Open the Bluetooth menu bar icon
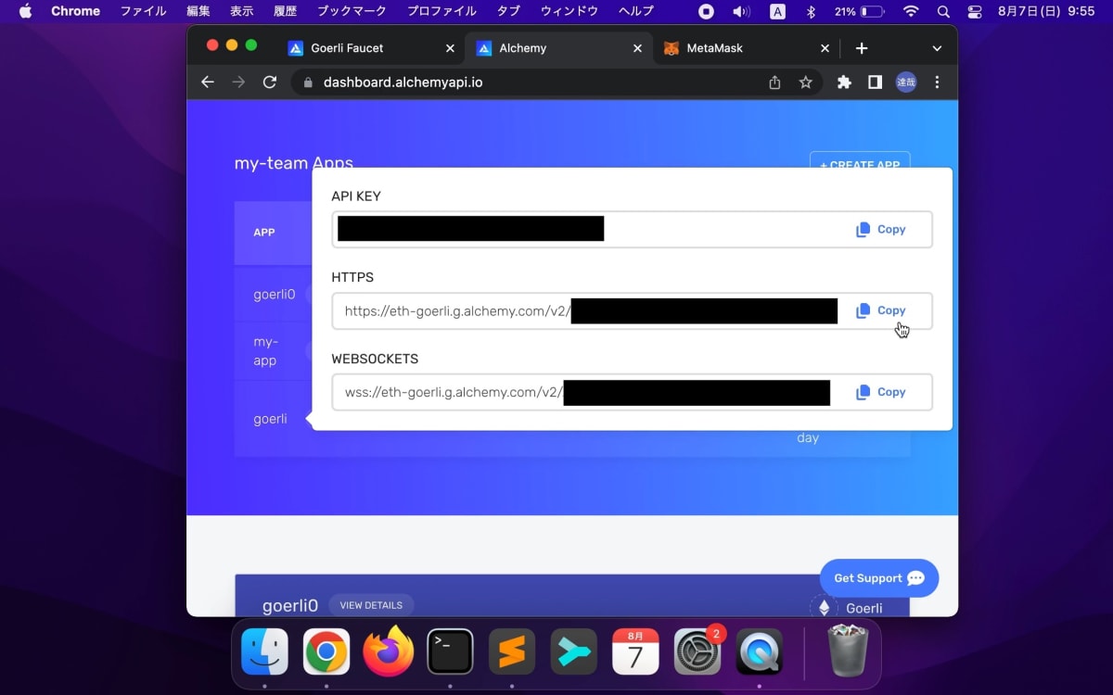The image size is (1113, 695). 810,11
